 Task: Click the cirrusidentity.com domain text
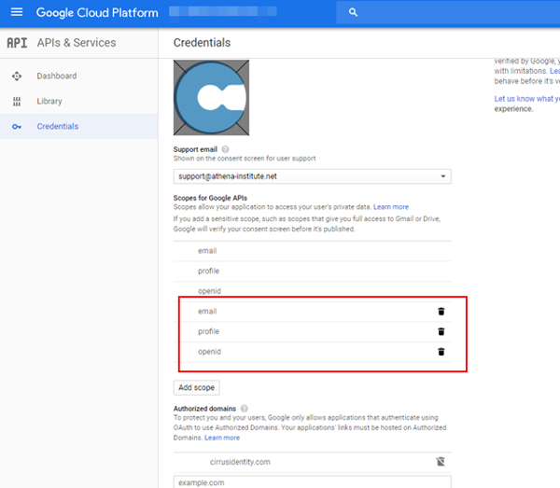click(240, 462)
